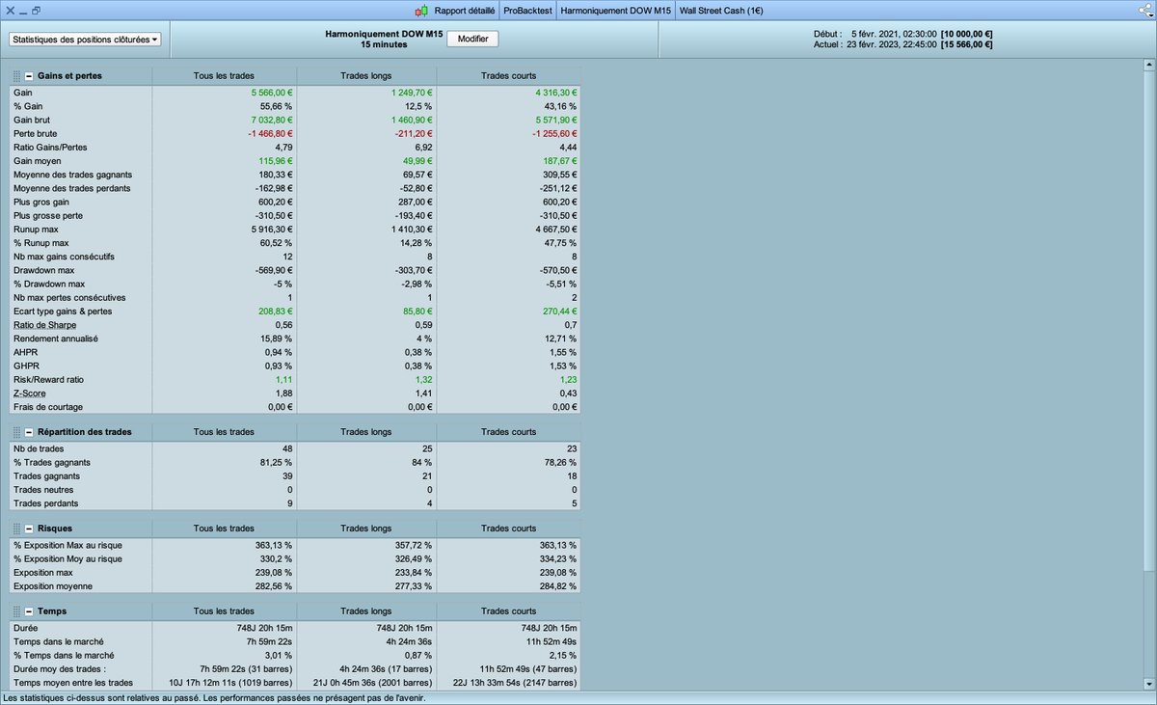Screen dimensions: 1157x705
Task: Click the Frais de courtage row label
Action: point(48,407)
